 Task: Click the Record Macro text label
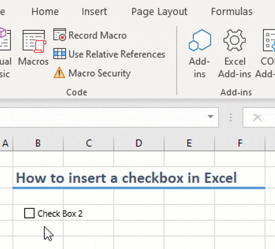point(97,35)
